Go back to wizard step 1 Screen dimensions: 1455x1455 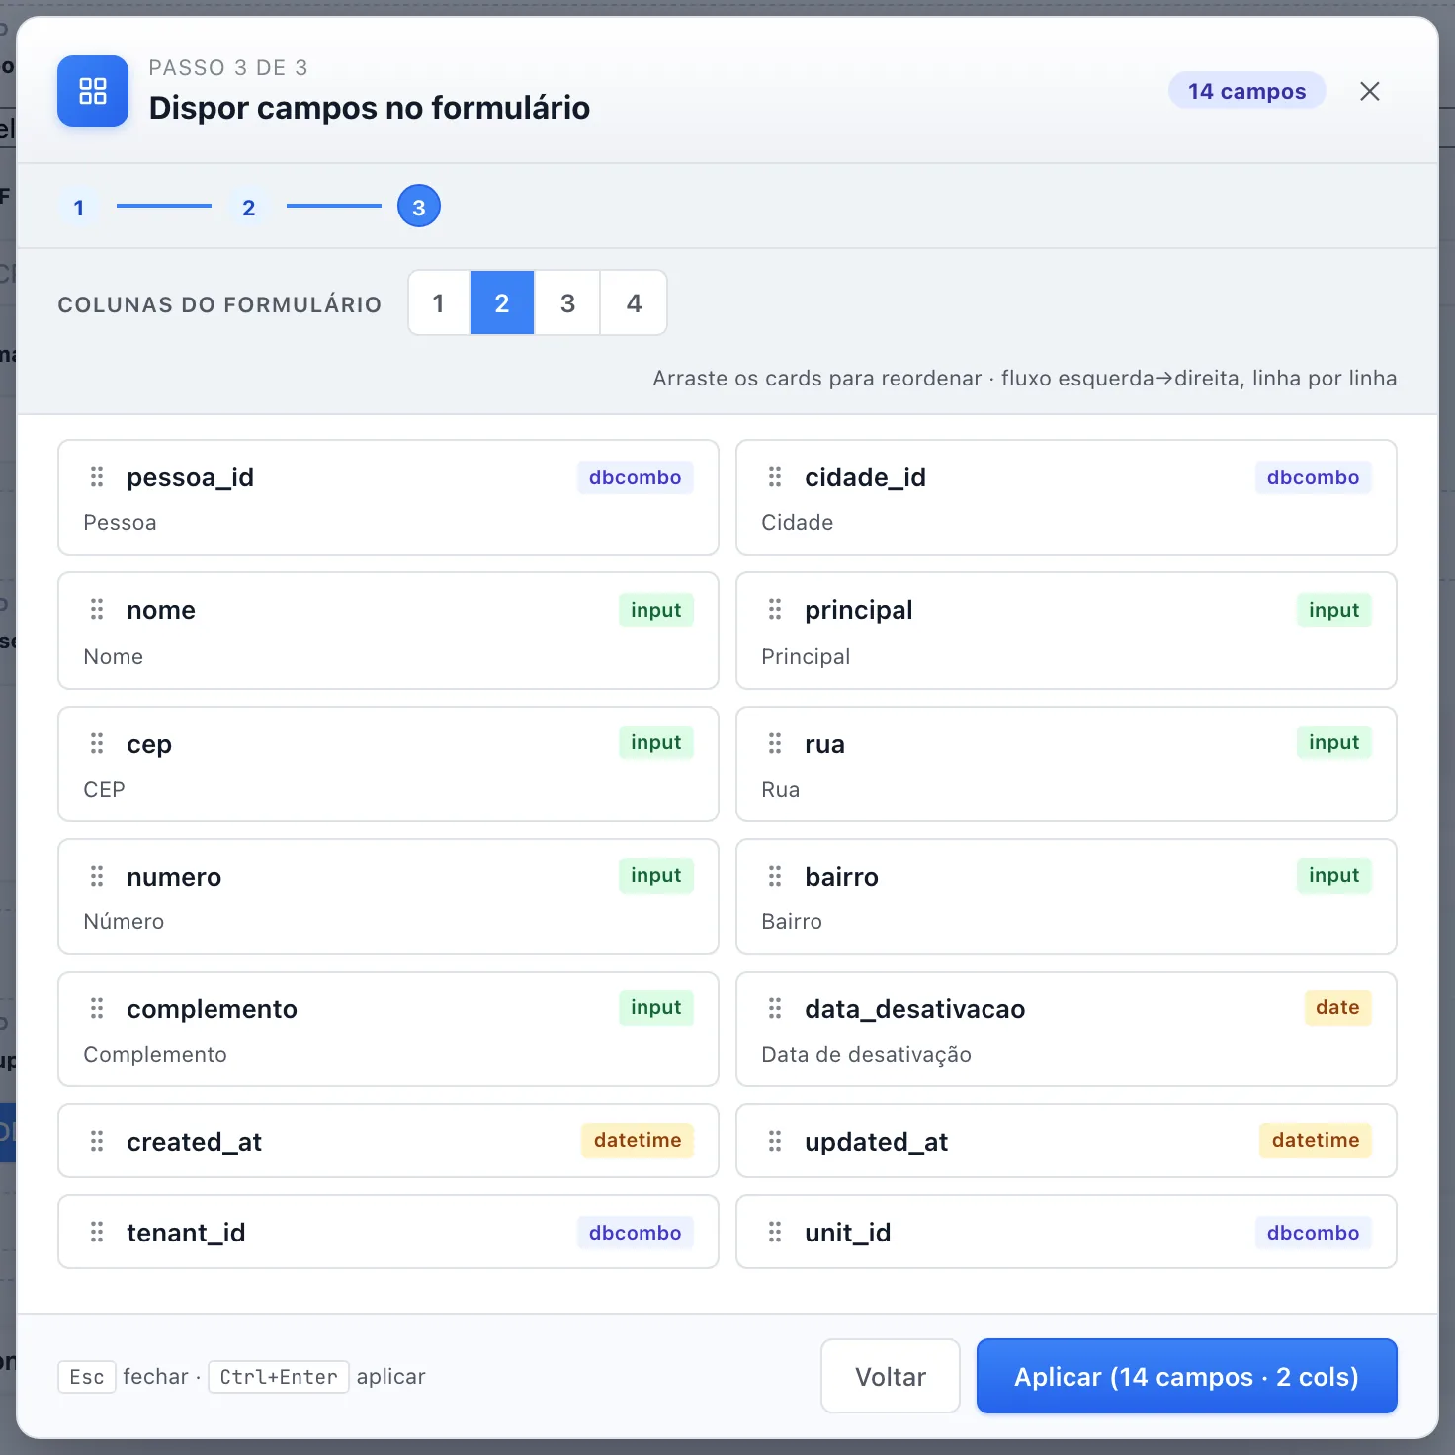coord(79,207)
